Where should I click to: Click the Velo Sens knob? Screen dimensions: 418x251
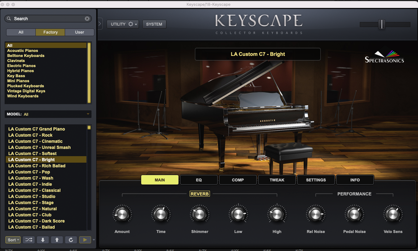pyautogui.click(x=393, y=214)
